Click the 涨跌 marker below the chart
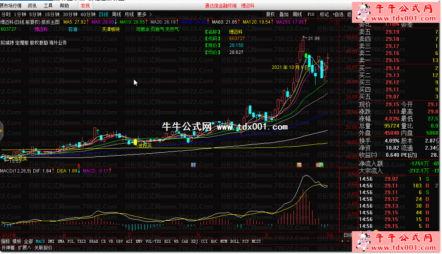This screenshot has width=442, height=254. 320,165
